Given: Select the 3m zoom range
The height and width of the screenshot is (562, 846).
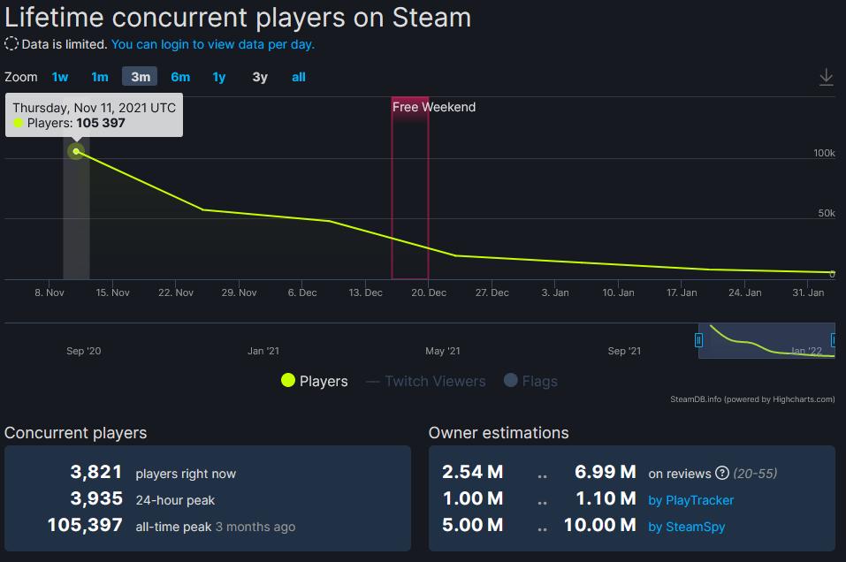Looking at the screenshot, I should 140,77.
